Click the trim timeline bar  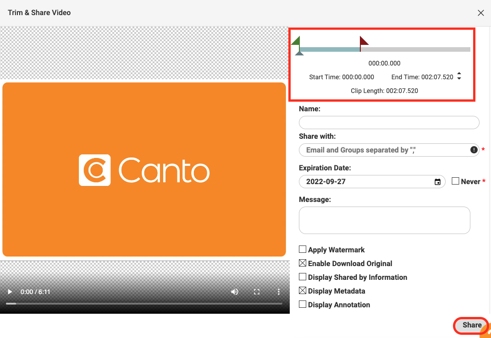385,49
